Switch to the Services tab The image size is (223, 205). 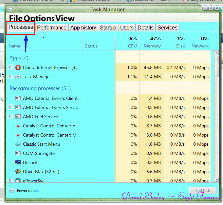coord(167,28)
